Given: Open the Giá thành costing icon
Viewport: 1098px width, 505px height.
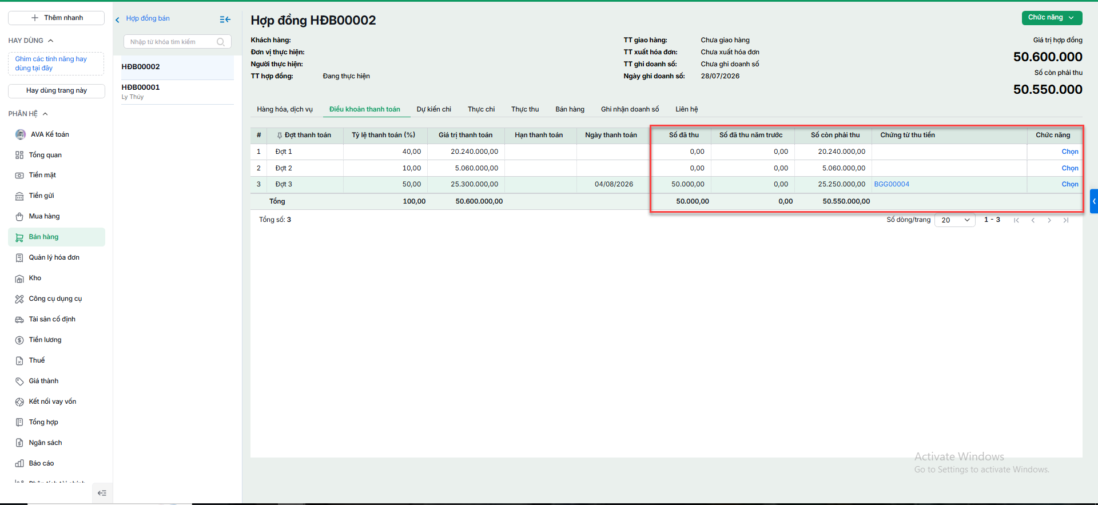Looking at the screenshot, I should [x=19, y=381].
